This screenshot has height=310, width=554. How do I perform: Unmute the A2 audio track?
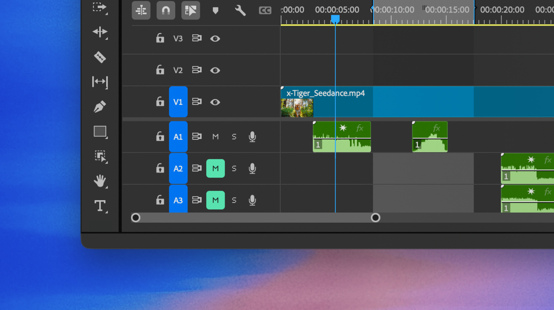coord(215,168)
